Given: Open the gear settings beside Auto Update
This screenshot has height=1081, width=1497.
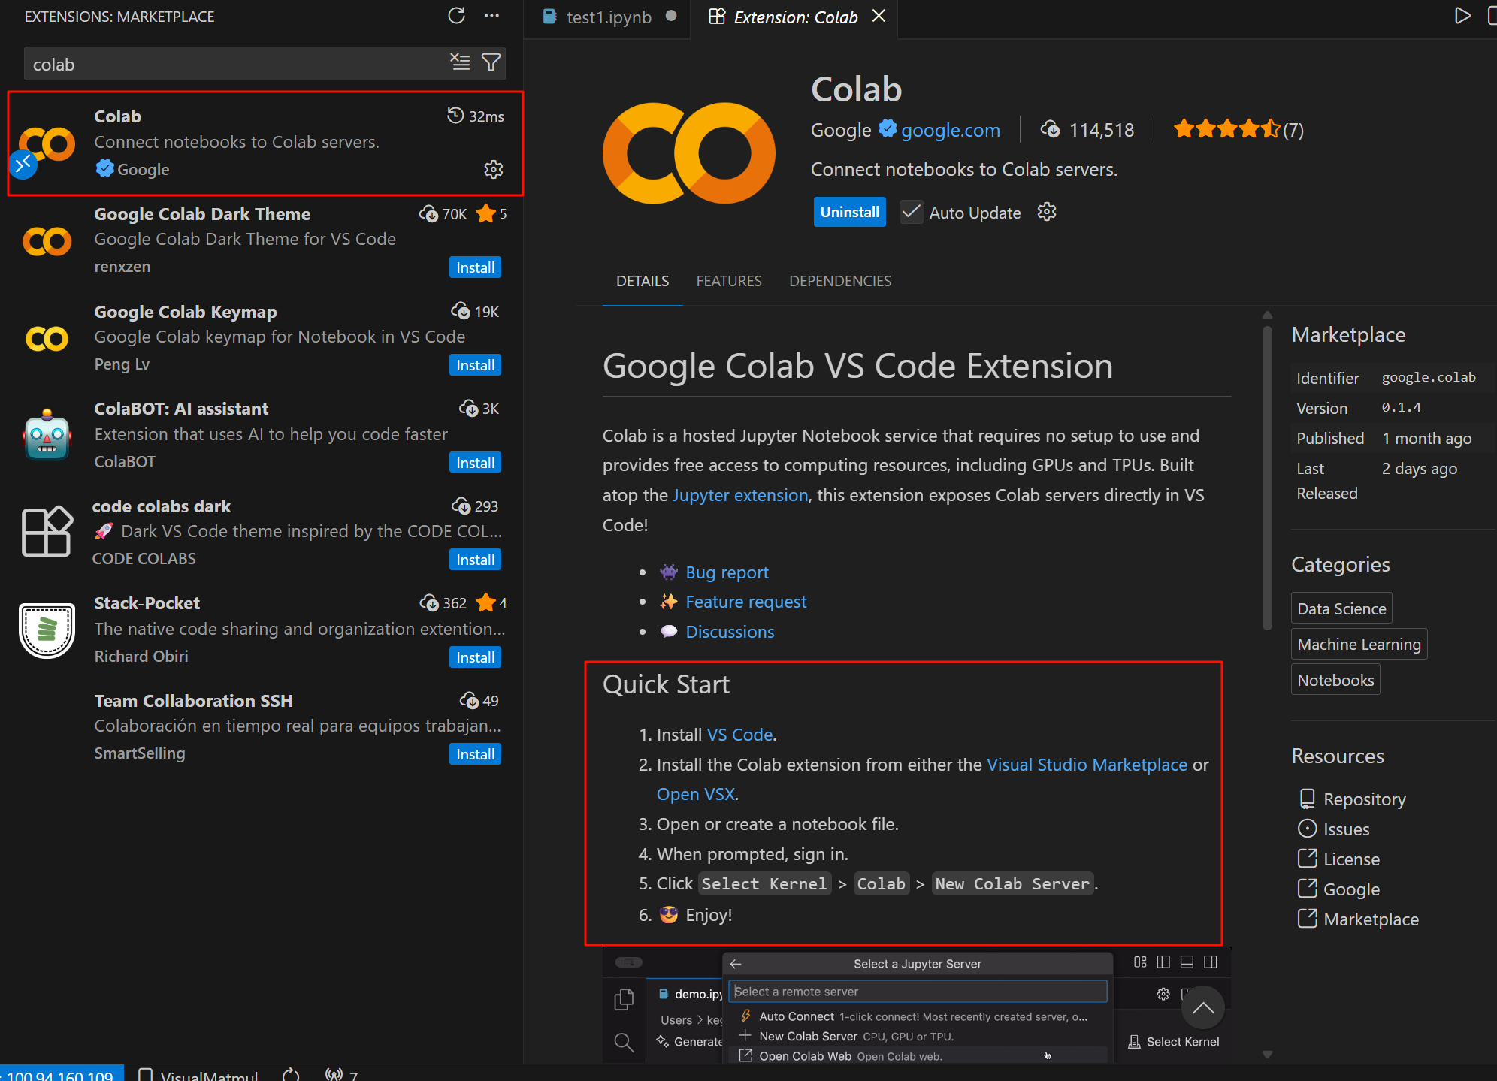Looking at the screenshot, I should (1047, 213).
